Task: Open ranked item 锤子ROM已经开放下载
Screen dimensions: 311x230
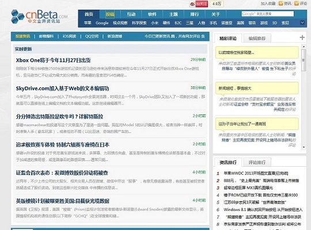Action: pos(261,195)
